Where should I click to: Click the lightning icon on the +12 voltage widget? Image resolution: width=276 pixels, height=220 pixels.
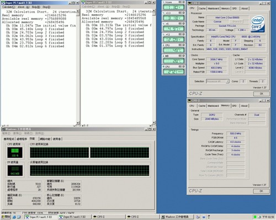(163, 34)
